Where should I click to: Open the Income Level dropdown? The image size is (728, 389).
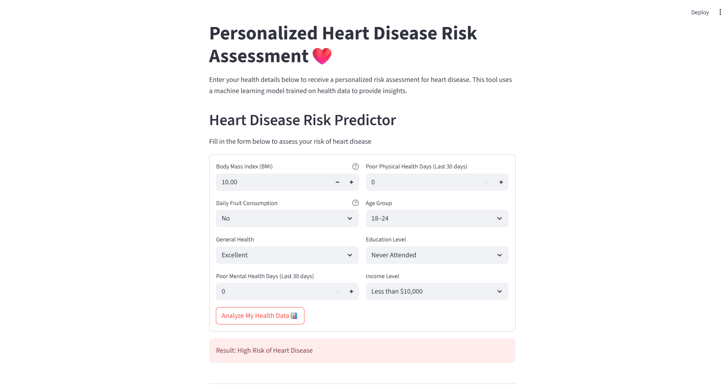437,292
